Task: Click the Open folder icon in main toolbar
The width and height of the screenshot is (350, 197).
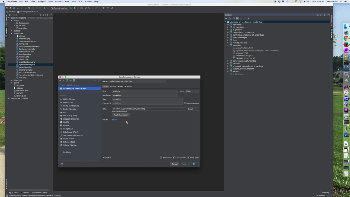Action: [7, 8]
